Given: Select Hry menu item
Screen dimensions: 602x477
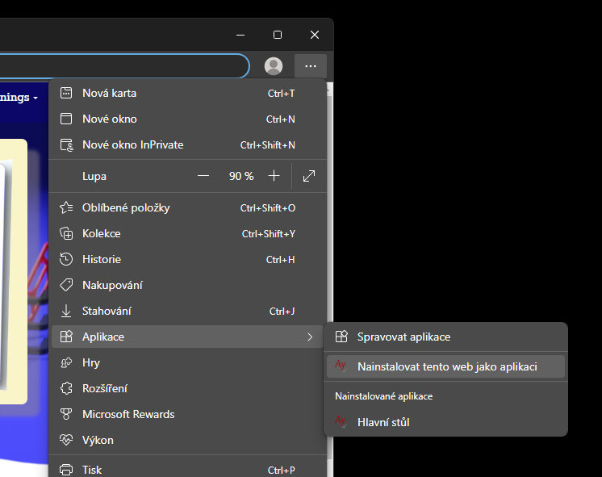Looking at the screenshot, I should [188, 362].
